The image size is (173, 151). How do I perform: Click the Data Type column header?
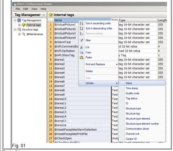(134, 20)
